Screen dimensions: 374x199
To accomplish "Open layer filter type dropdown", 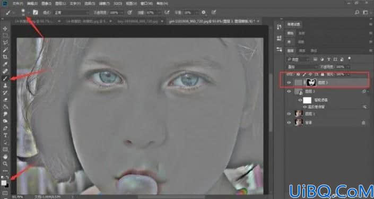I will pos(299,59).
